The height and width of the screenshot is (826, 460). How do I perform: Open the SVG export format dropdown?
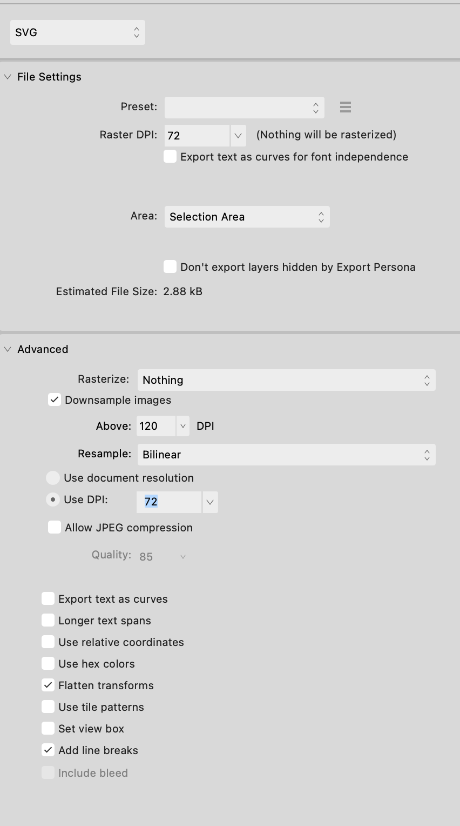(78, 32)
